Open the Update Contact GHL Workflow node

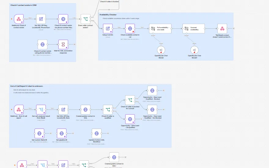point(97,133)
